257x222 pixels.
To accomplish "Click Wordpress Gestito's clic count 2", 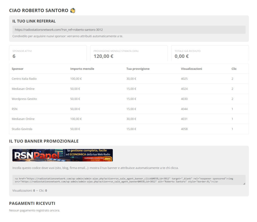I will click(232, 99).
